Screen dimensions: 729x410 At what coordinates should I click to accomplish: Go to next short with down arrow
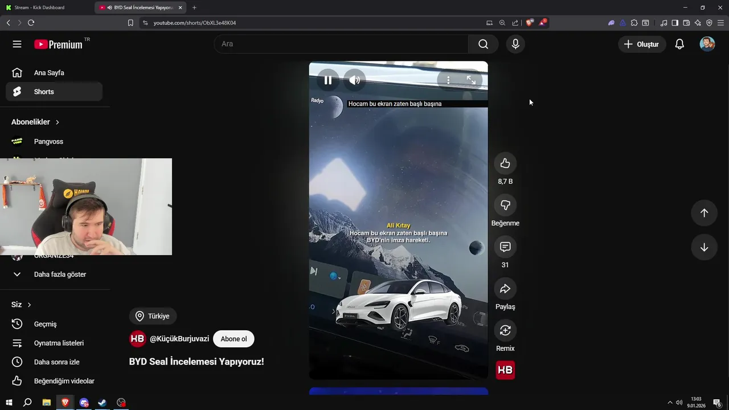pyautogui.click(x=704, y=247)
